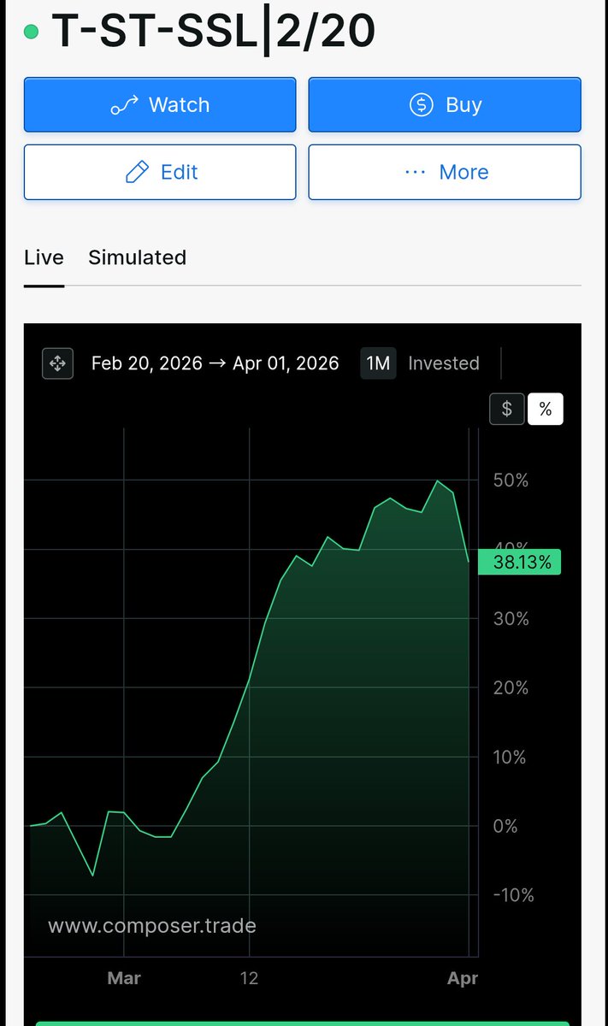This screenshot has height=1026, width=608.
Task: Select the Invested range option
Action: pyautogui.click(x=444, y=363)
